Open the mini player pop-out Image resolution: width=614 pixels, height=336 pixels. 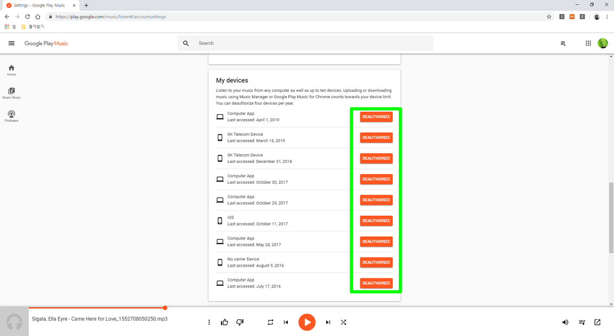pos(597,322)
